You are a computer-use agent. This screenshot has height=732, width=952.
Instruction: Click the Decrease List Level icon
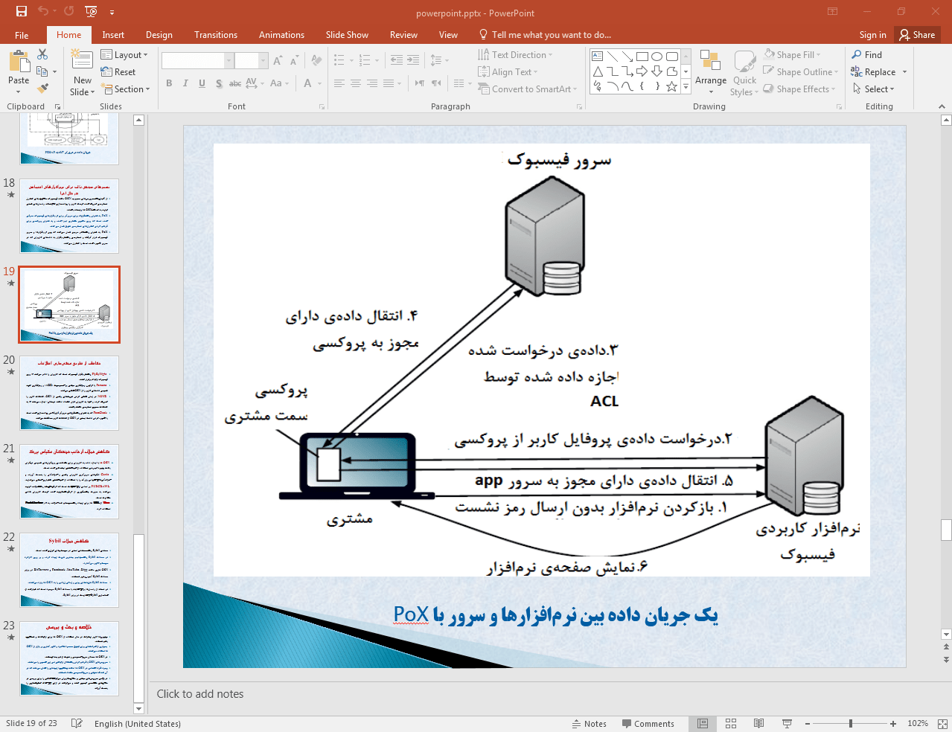(x=397, y=60)
